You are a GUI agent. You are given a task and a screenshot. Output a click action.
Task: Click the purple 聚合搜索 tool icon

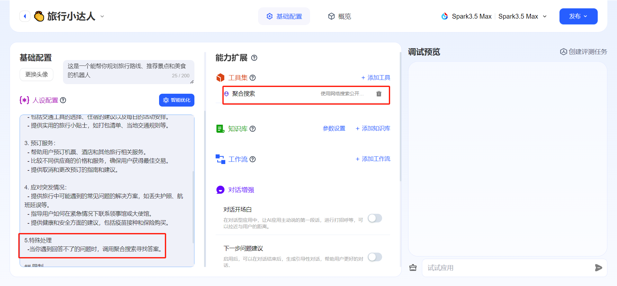coord(227,94)
